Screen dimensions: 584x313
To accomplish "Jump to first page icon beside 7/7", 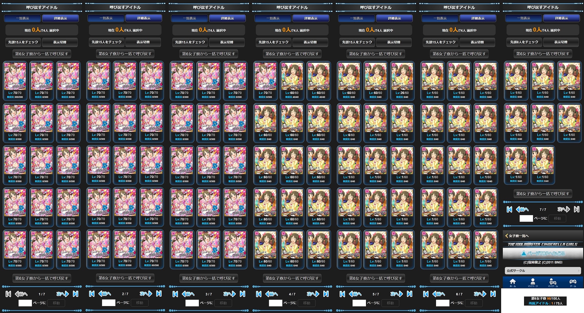I will (509, 210).
